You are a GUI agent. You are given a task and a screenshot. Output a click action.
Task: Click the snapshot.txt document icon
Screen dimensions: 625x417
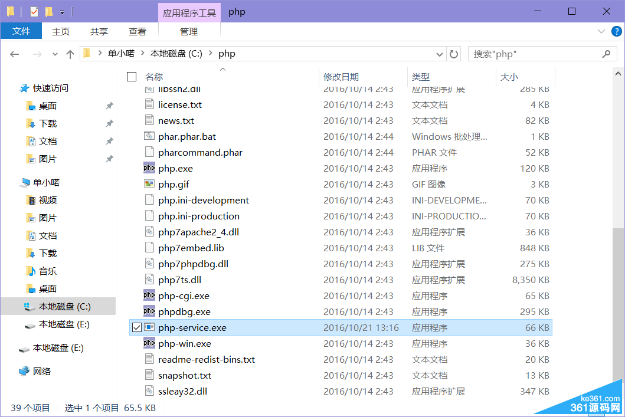(149, 375)
